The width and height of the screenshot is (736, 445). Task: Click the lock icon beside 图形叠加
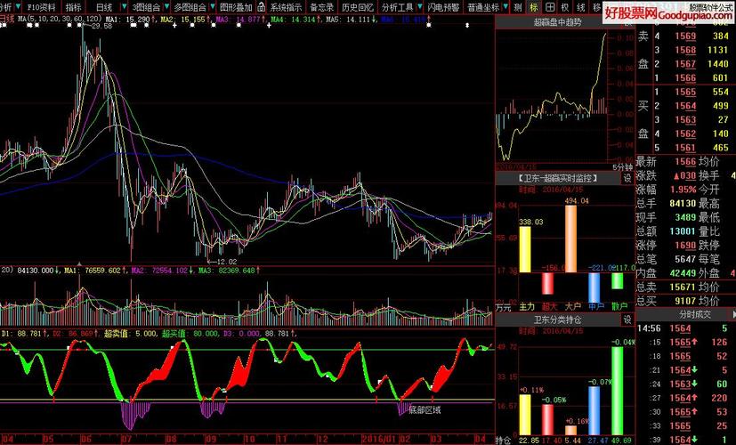(262, 7)
